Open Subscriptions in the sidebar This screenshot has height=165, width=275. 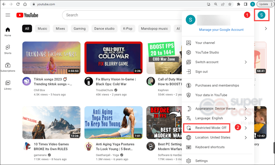[8, 67]
